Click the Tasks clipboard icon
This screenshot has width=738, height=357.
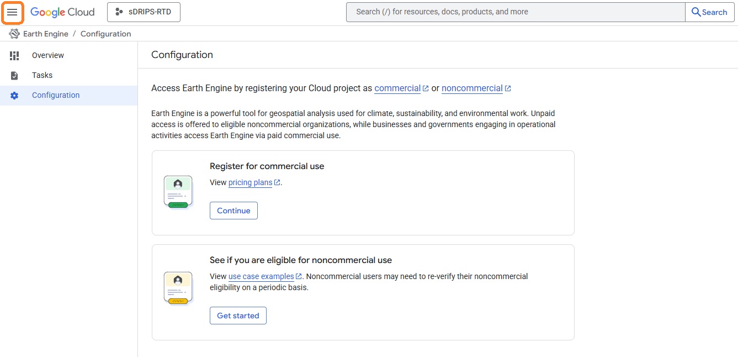14,75
